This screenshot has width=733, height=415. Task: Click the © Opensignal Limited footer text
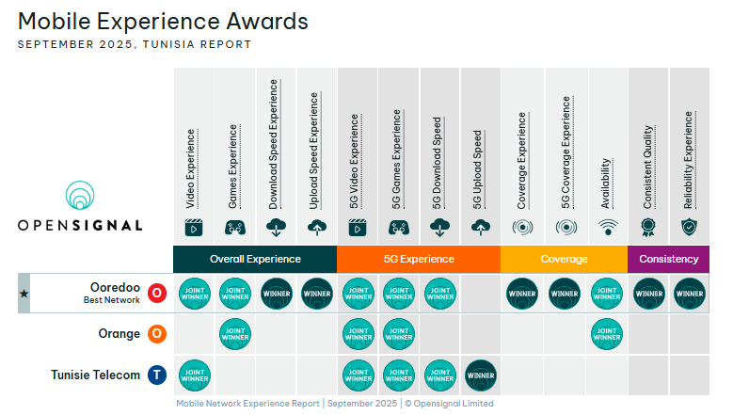click(449, 404)
